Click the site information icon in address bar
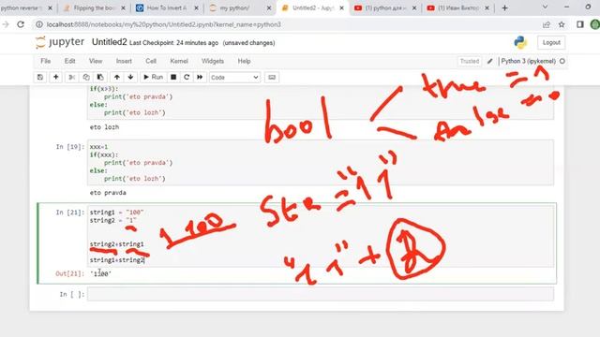 click(39, 24)
